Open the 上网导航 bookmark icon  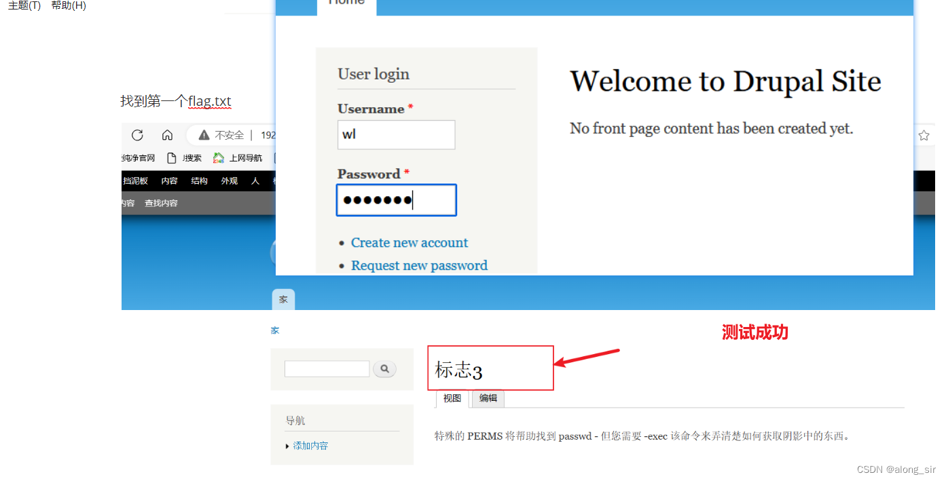(218, 158)
